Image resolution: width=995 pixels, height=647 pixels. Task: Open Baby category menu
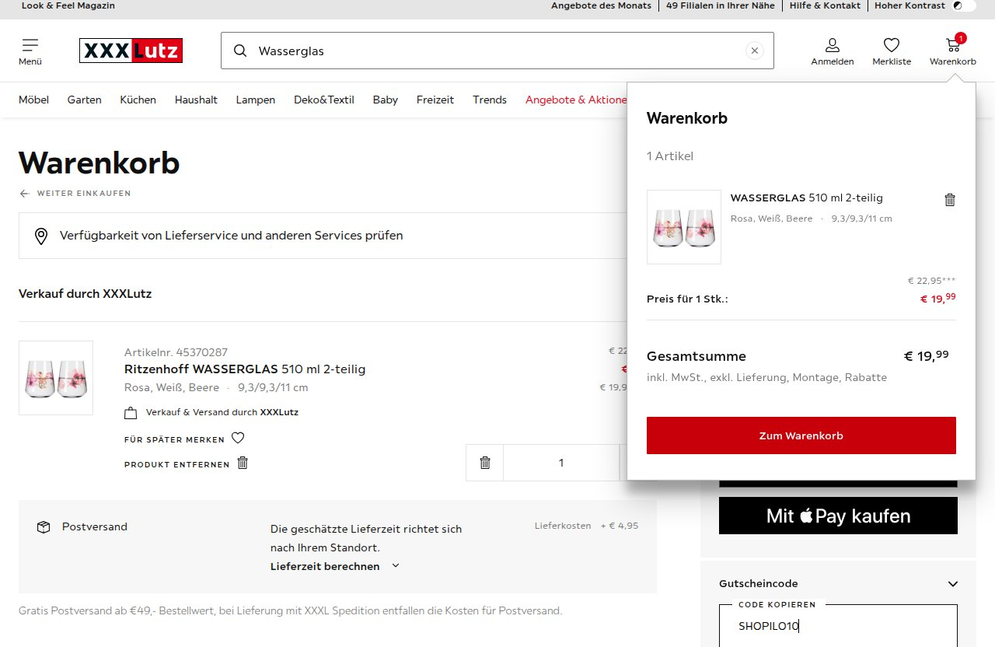point(386,100)
